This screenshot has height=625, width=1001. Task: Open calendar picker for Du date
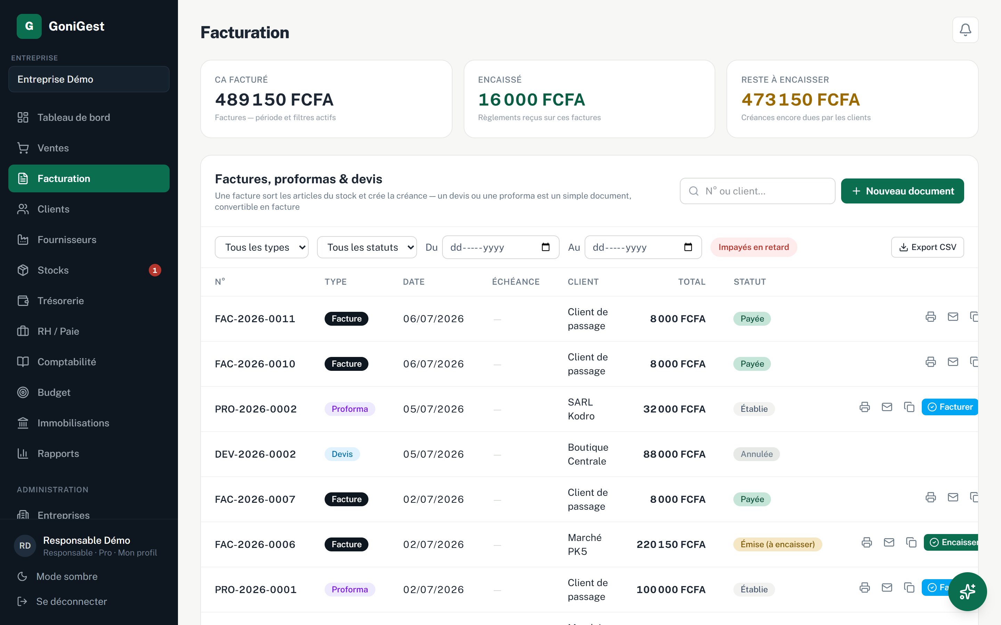(546, 247)
